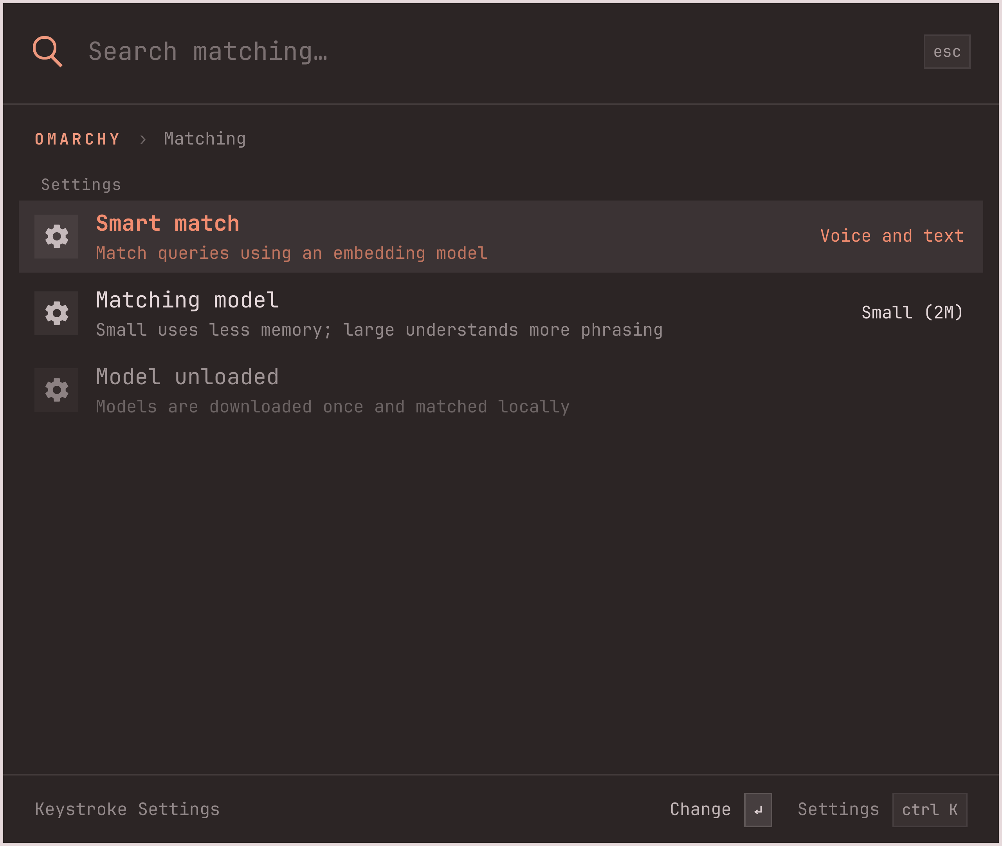1002x846 pixels.
Task: Select the Model unloaded row
Action: [501, 390]
